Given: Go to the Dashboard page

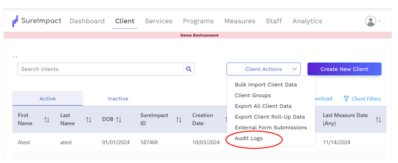Looking at the screenshot, I should [87, 21].
